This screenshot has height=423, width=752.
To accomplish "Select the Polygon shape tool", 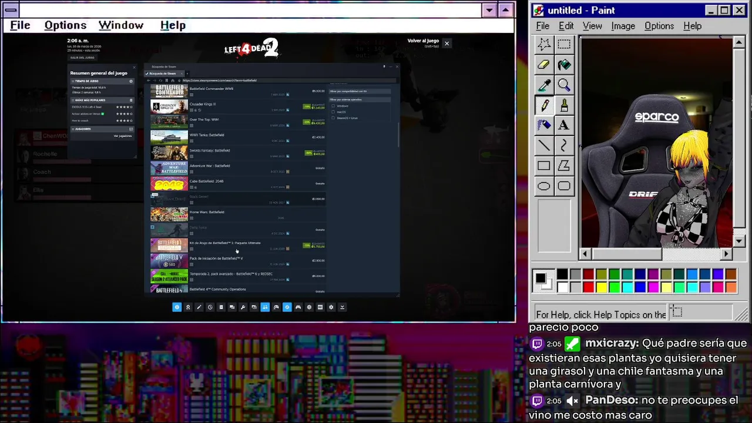I will coord(564,166).
